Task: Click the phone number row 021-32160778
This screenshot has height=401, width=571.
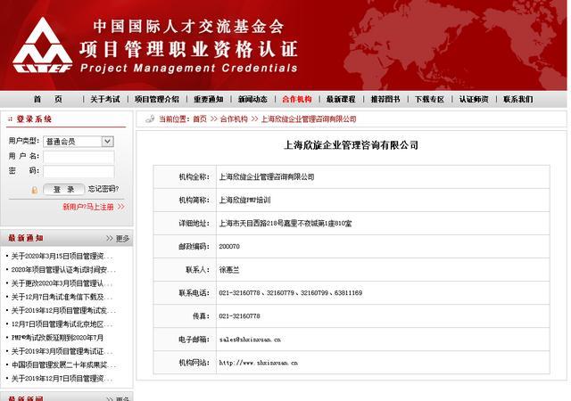Action: pyautogui.click(x=239, y=316)
